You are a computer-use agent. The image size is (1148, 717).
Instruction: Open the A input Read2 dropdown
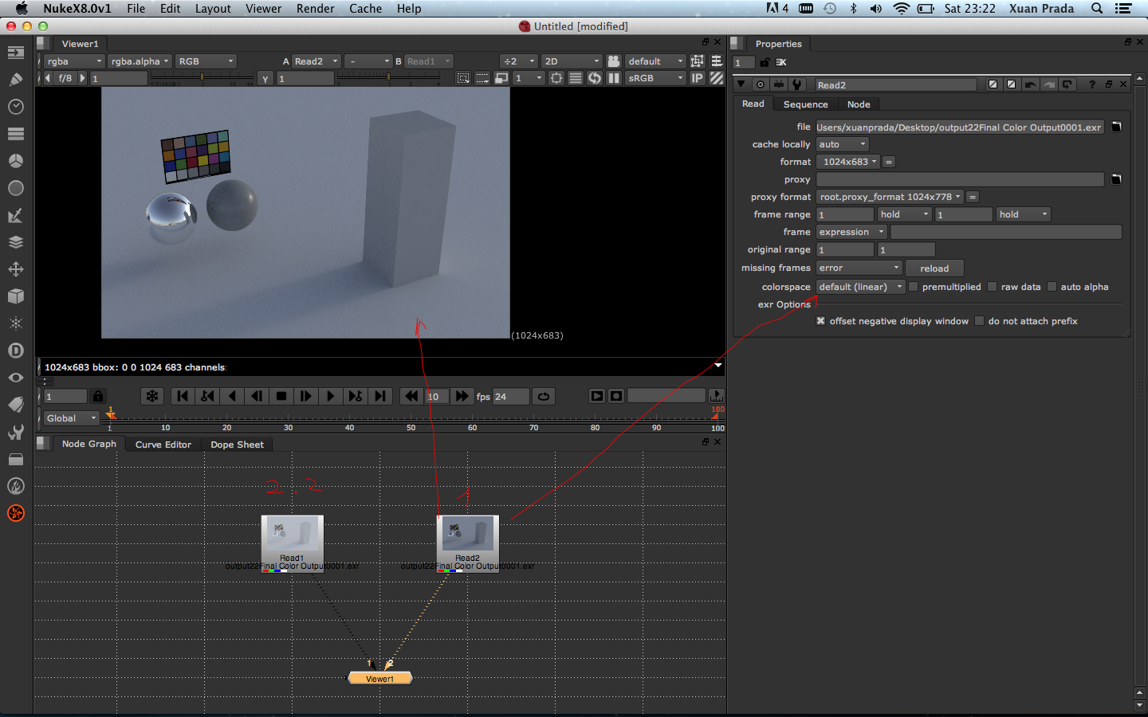316,61
